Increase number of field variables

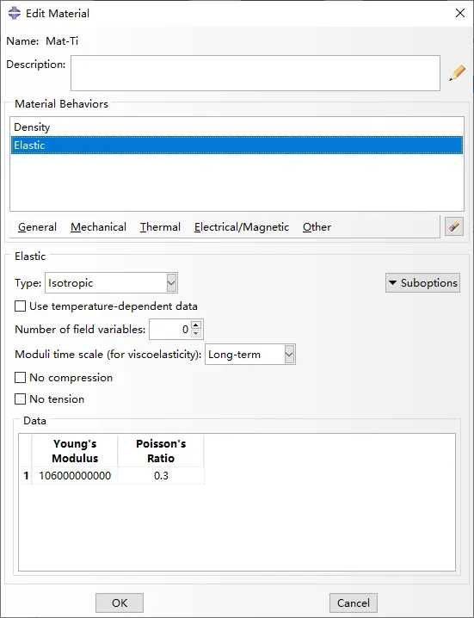click(x=196, y=325)
